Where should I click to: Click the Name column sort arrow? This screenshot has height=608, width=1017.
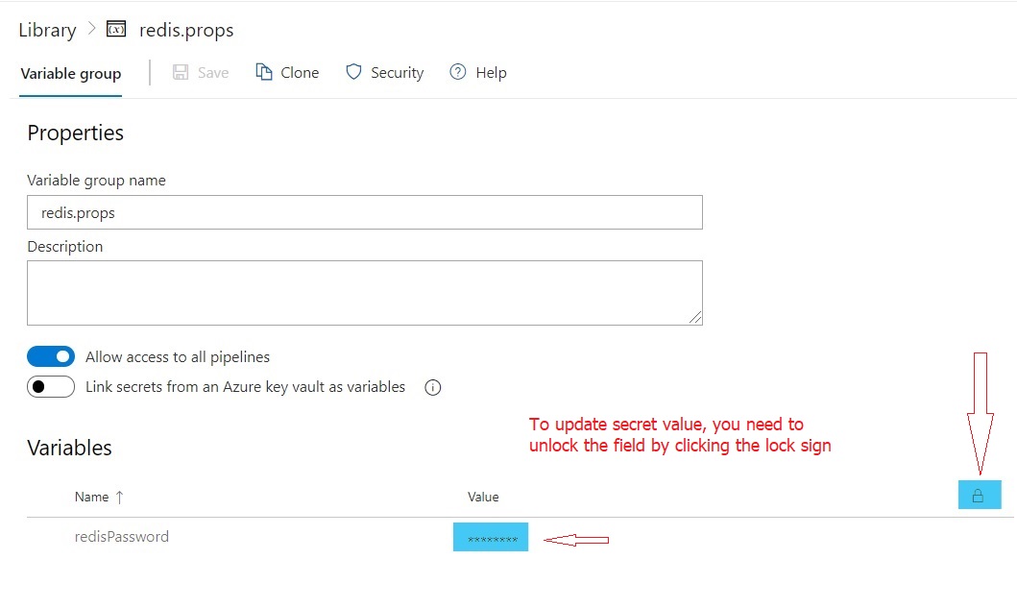click(x=119, y=497)
